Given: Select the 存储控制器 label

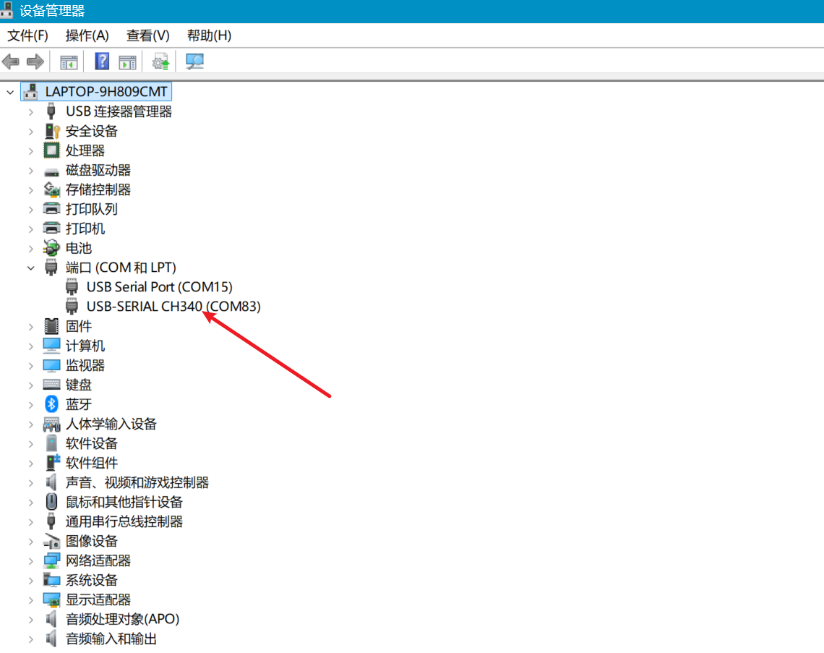Looking at the screenshot, I should point(98,189).
